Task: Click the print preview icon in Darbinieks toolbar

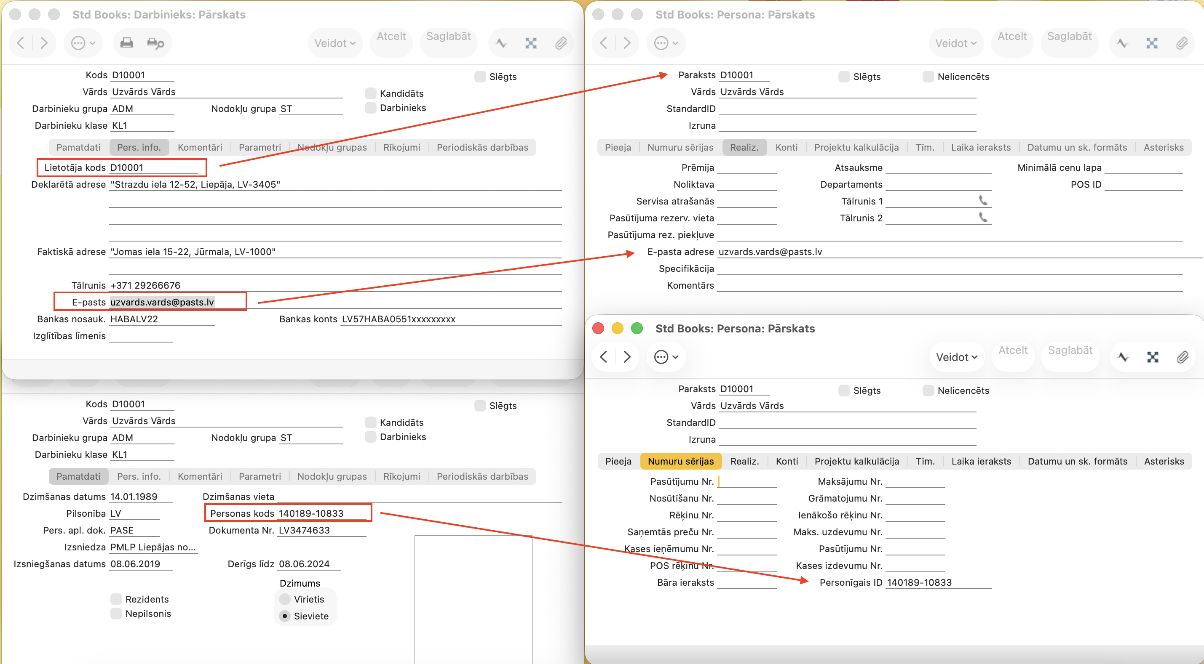Action: (155, 43)
